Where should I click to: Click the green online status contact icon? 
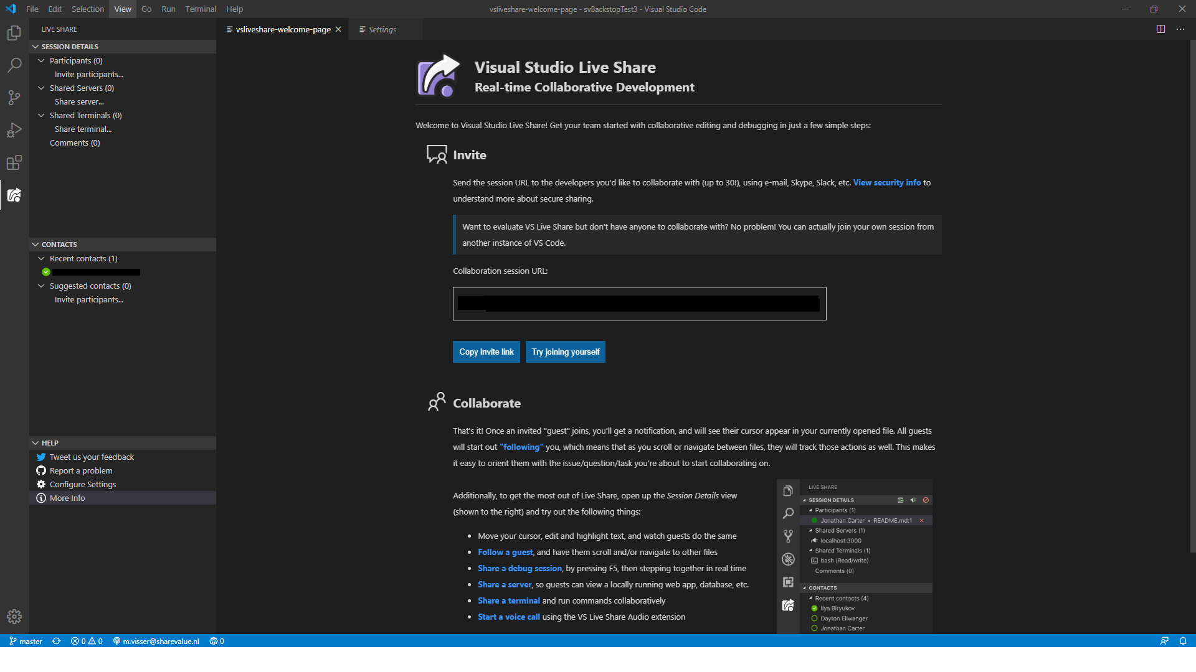click(46, 272)
